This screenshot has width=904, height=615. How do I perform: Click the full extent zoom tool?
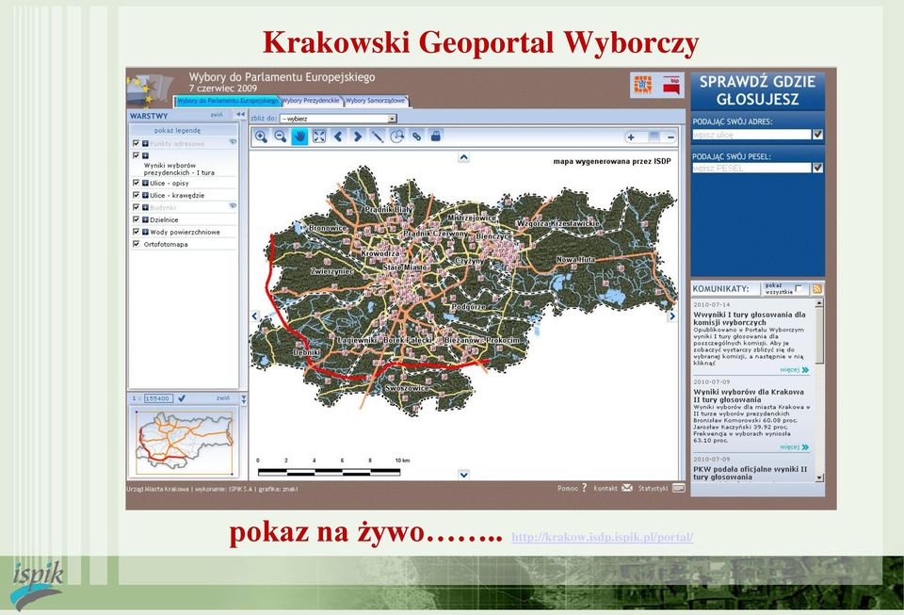319,137
